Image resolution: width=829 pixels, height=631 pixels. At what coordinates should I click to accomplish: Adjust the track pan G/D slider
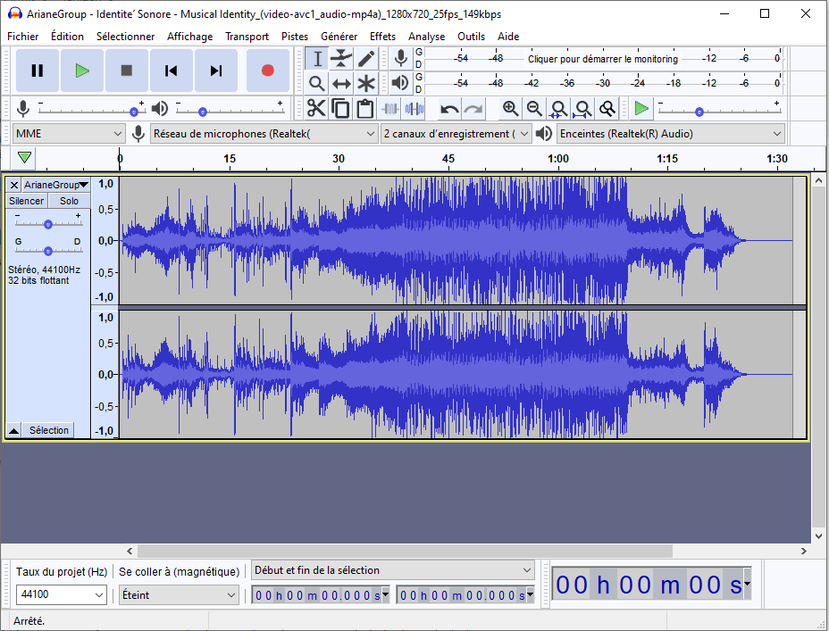[48, 250]
